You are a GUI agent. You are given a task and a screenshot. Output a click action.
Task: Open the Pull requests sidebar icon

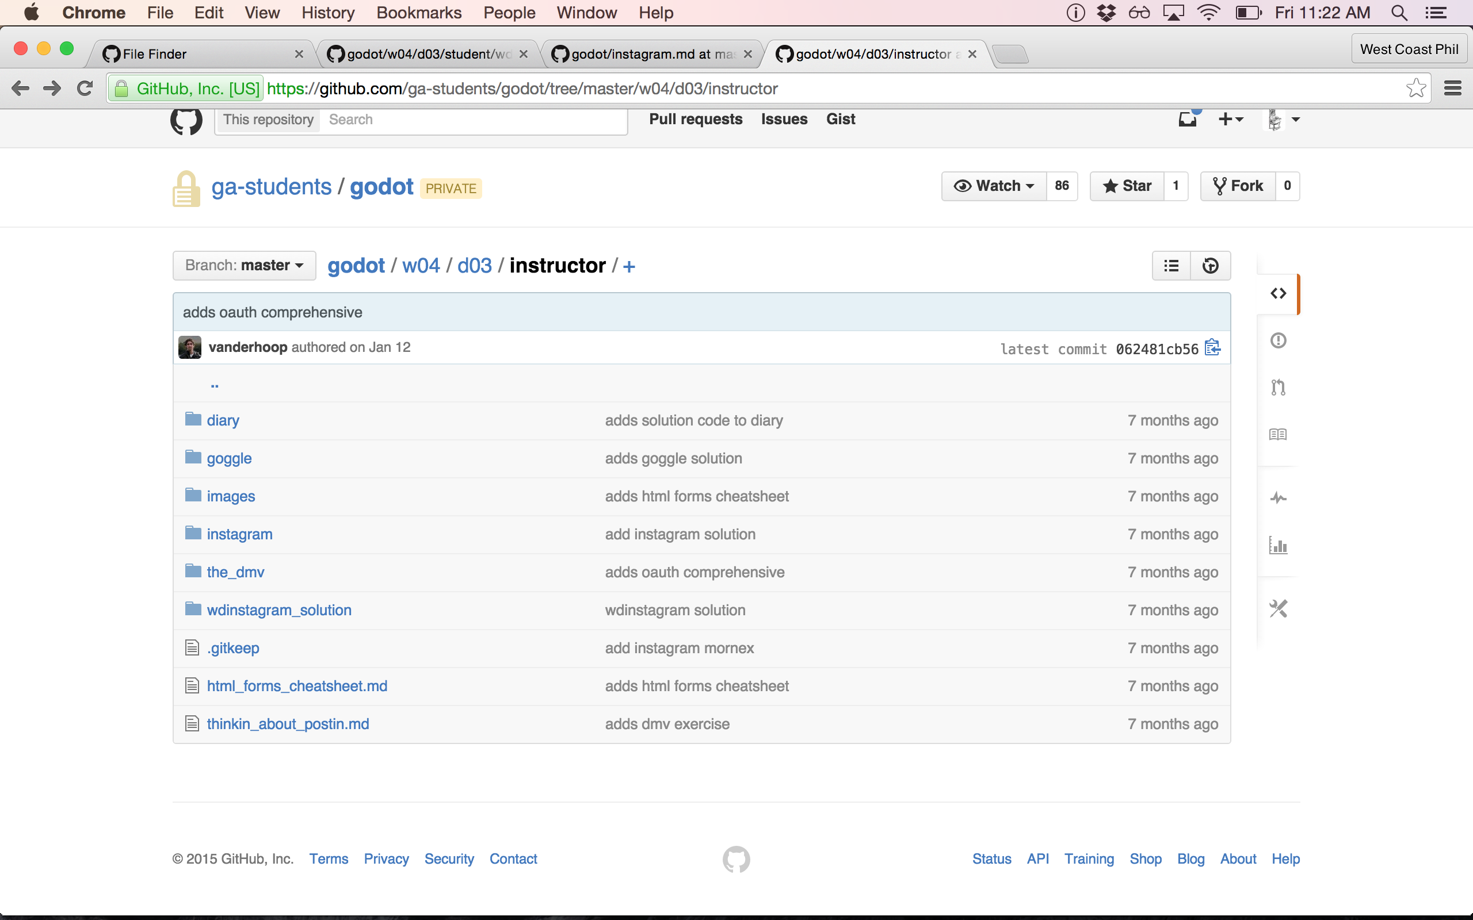(1277, 387)
